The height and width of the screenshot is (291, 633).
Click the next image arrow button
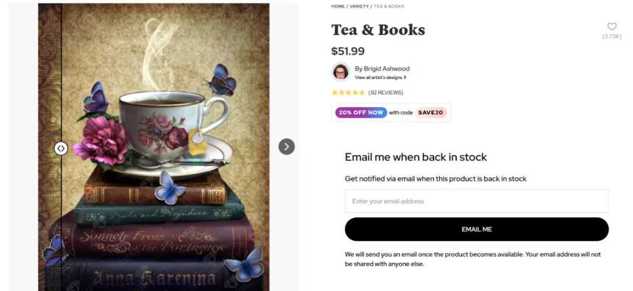pos(287,147)
